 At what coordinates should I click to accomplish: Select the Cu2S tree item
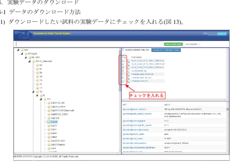53,129
